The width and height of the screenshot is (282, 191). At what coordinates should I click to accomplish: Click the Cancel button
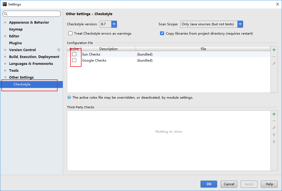pos(229,184)
